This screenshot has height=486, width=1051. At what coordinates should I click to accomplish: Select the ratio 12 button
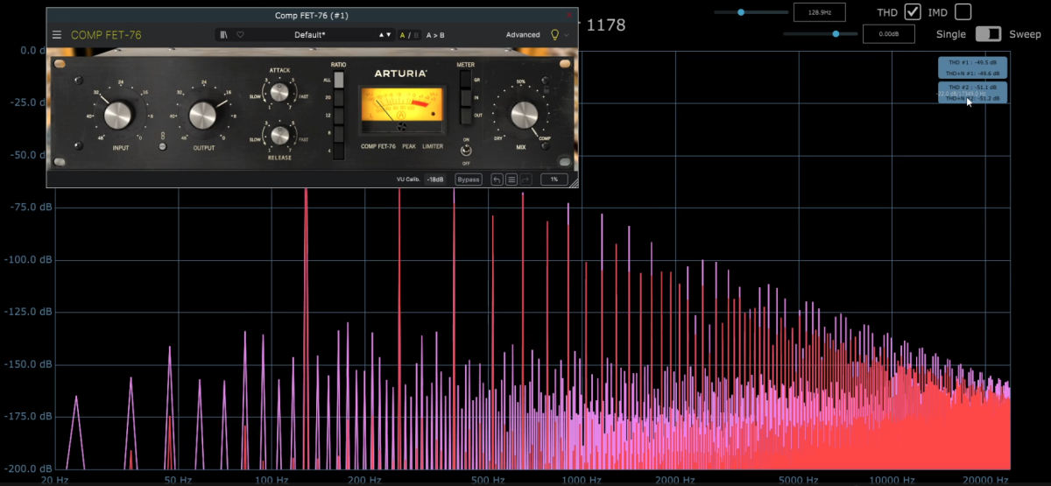coord(339,115)
